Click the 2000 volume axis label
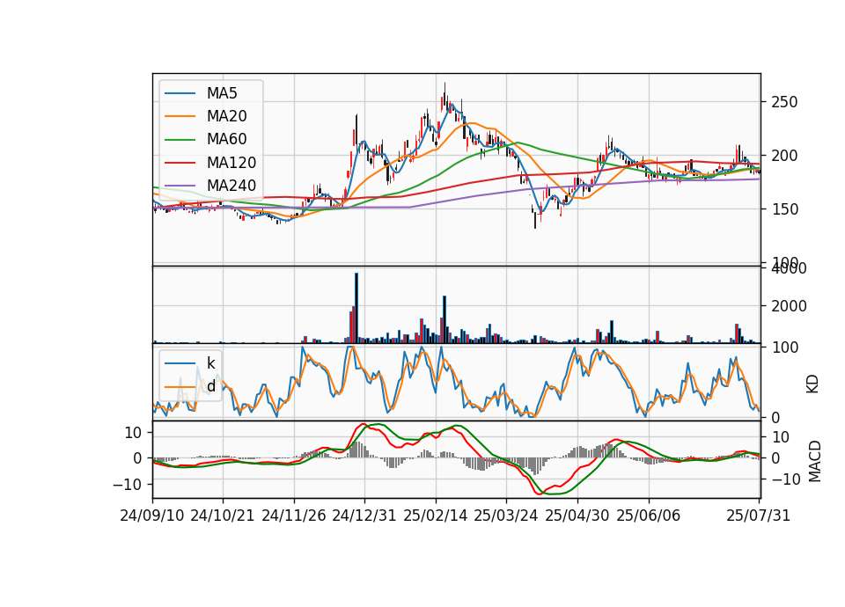Image resolution: width=845 pixels, height=607 pixels. tap(789, 306)
